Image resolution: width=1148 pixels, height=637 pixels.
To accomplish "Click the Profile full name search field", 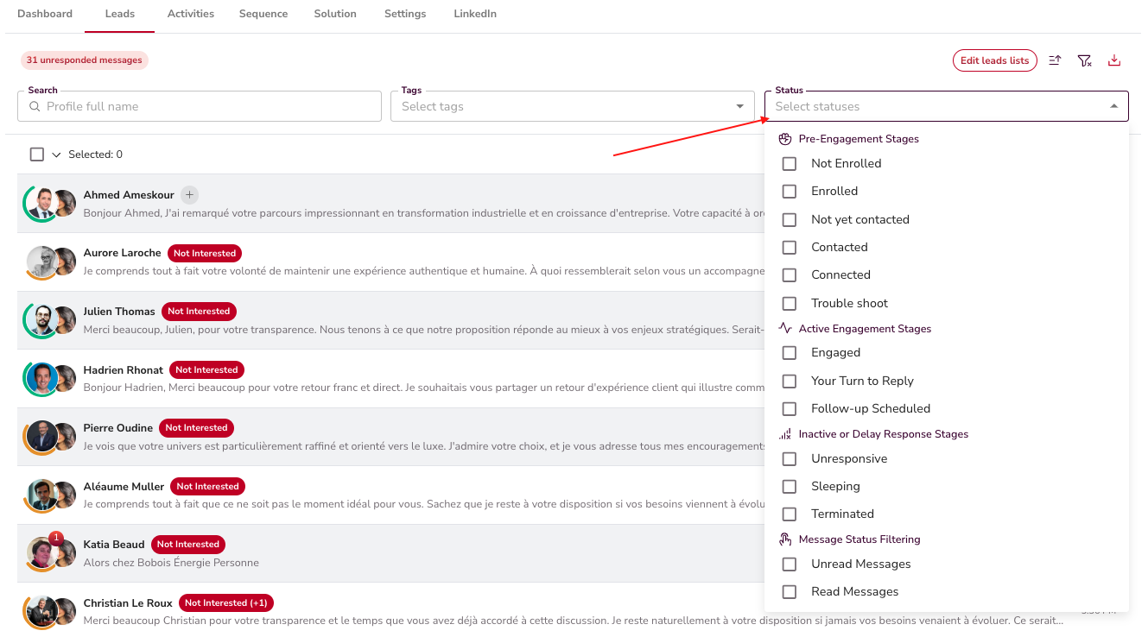I will (207, 106).
